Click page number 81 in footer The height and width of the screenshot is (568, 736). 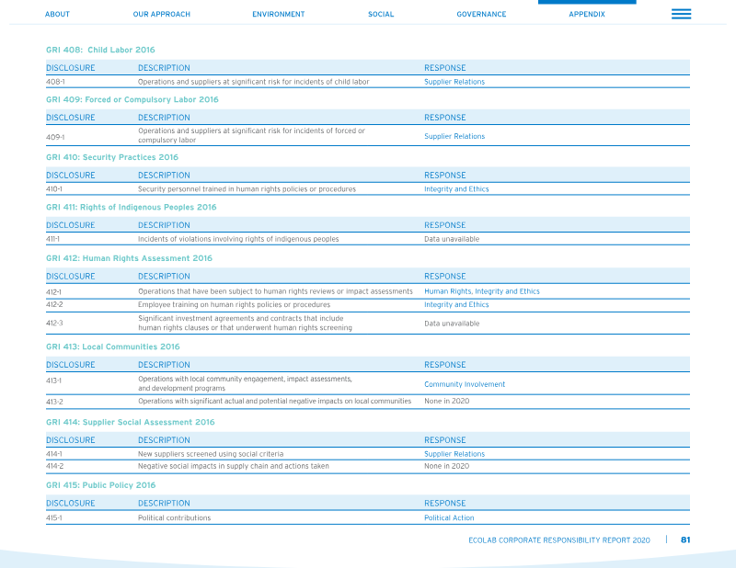[x=685, y=540]
